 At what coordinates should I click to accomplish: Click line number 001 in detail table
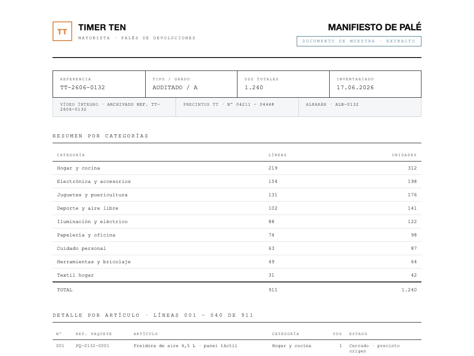tap(60, 346)
